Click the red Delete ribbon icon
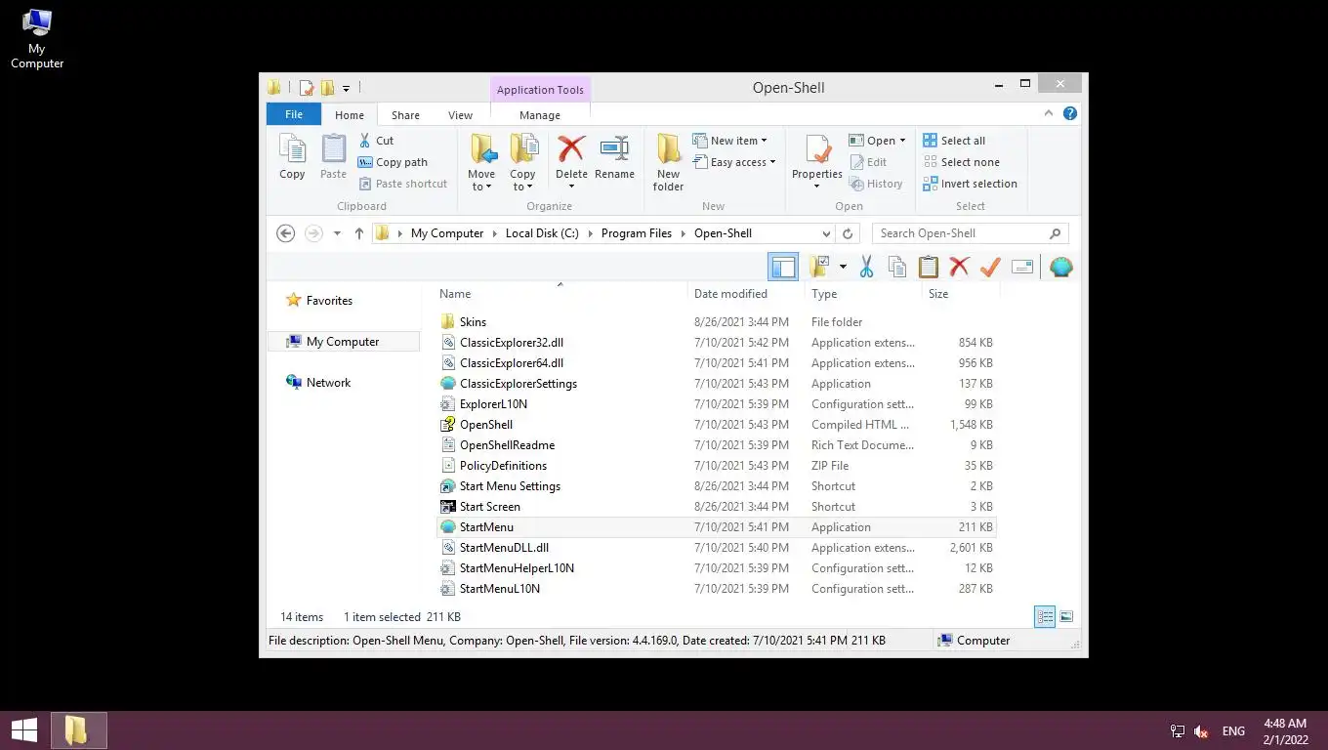 571,149
